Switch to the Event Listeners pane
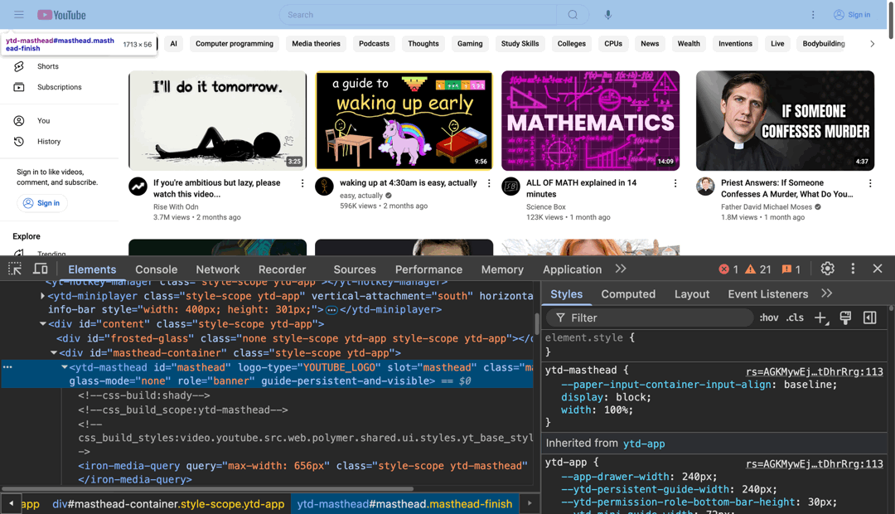Image resolution: width=895 pixels, height=514 pixels. 767,294
